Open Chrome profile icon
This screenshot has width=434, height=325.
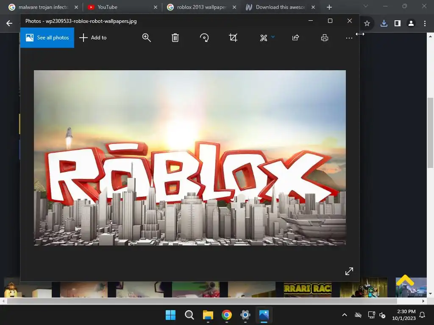click(x=411, y=24)
